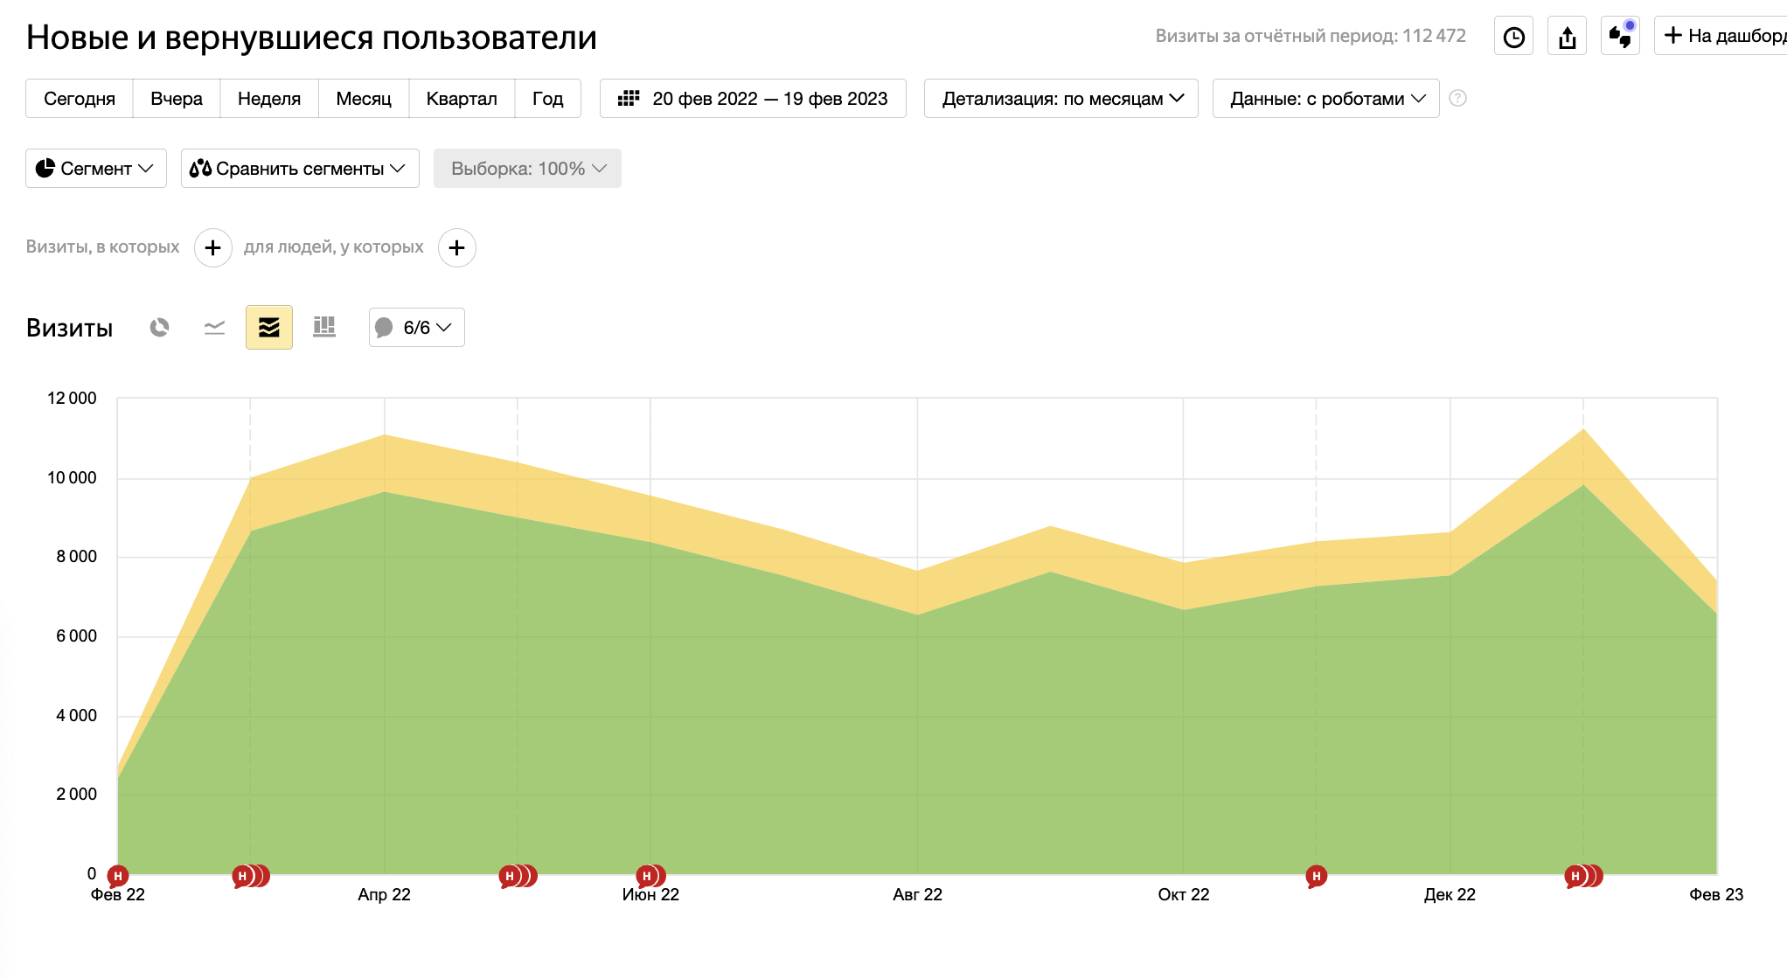Click the Окт 22 axis label

click(x=1184, y=895)
